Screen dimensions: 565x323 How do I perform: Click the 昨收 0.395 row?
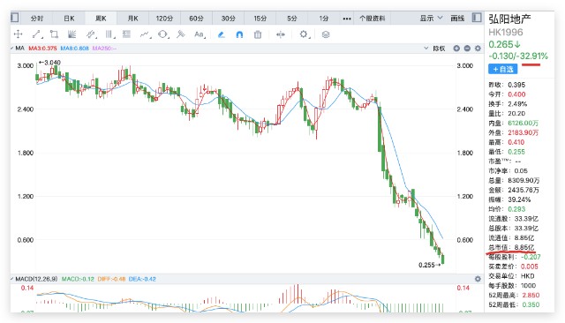[507, 85]
